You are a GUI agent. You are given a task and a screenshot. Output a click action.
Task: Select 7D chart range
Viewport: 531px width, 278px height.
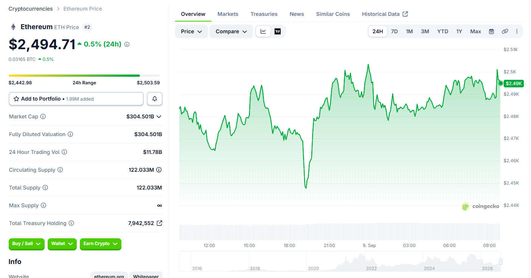(x=394, y=31)
